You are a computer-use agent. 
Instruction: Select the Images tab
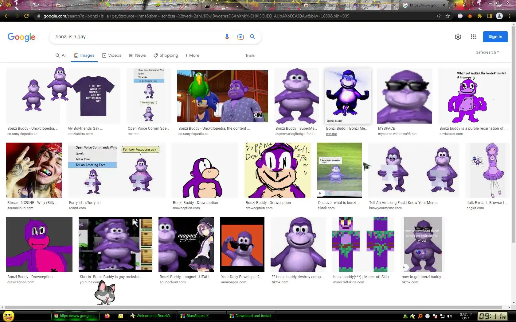84,56
